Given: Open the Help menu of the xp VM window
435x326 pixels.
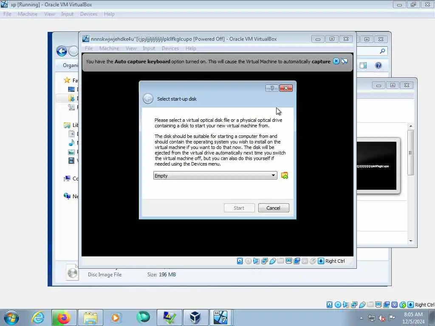Looking at the screenshot, I should [109, 14].
